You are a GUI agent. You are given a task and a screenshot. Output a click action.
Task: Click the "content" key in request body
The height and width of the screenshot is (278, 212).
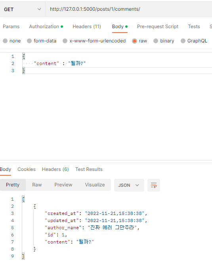(x=46, y=63)
